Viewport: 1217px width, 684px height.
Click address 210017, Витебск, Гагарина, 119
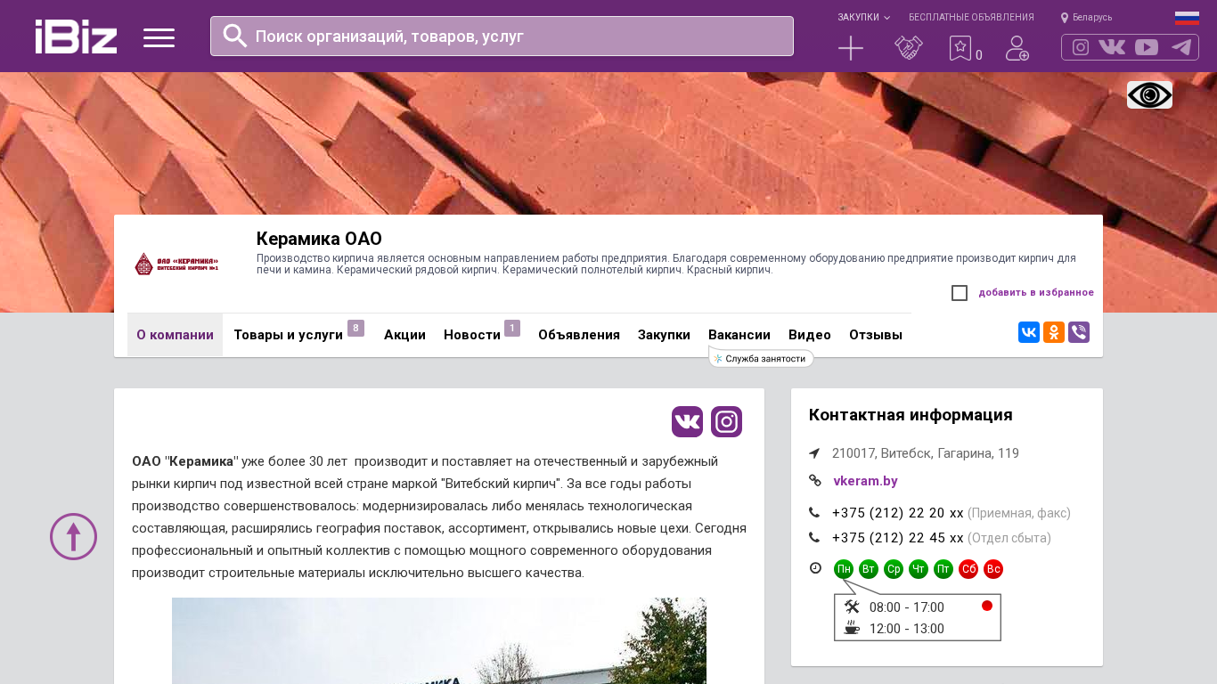tap(926, 453)
